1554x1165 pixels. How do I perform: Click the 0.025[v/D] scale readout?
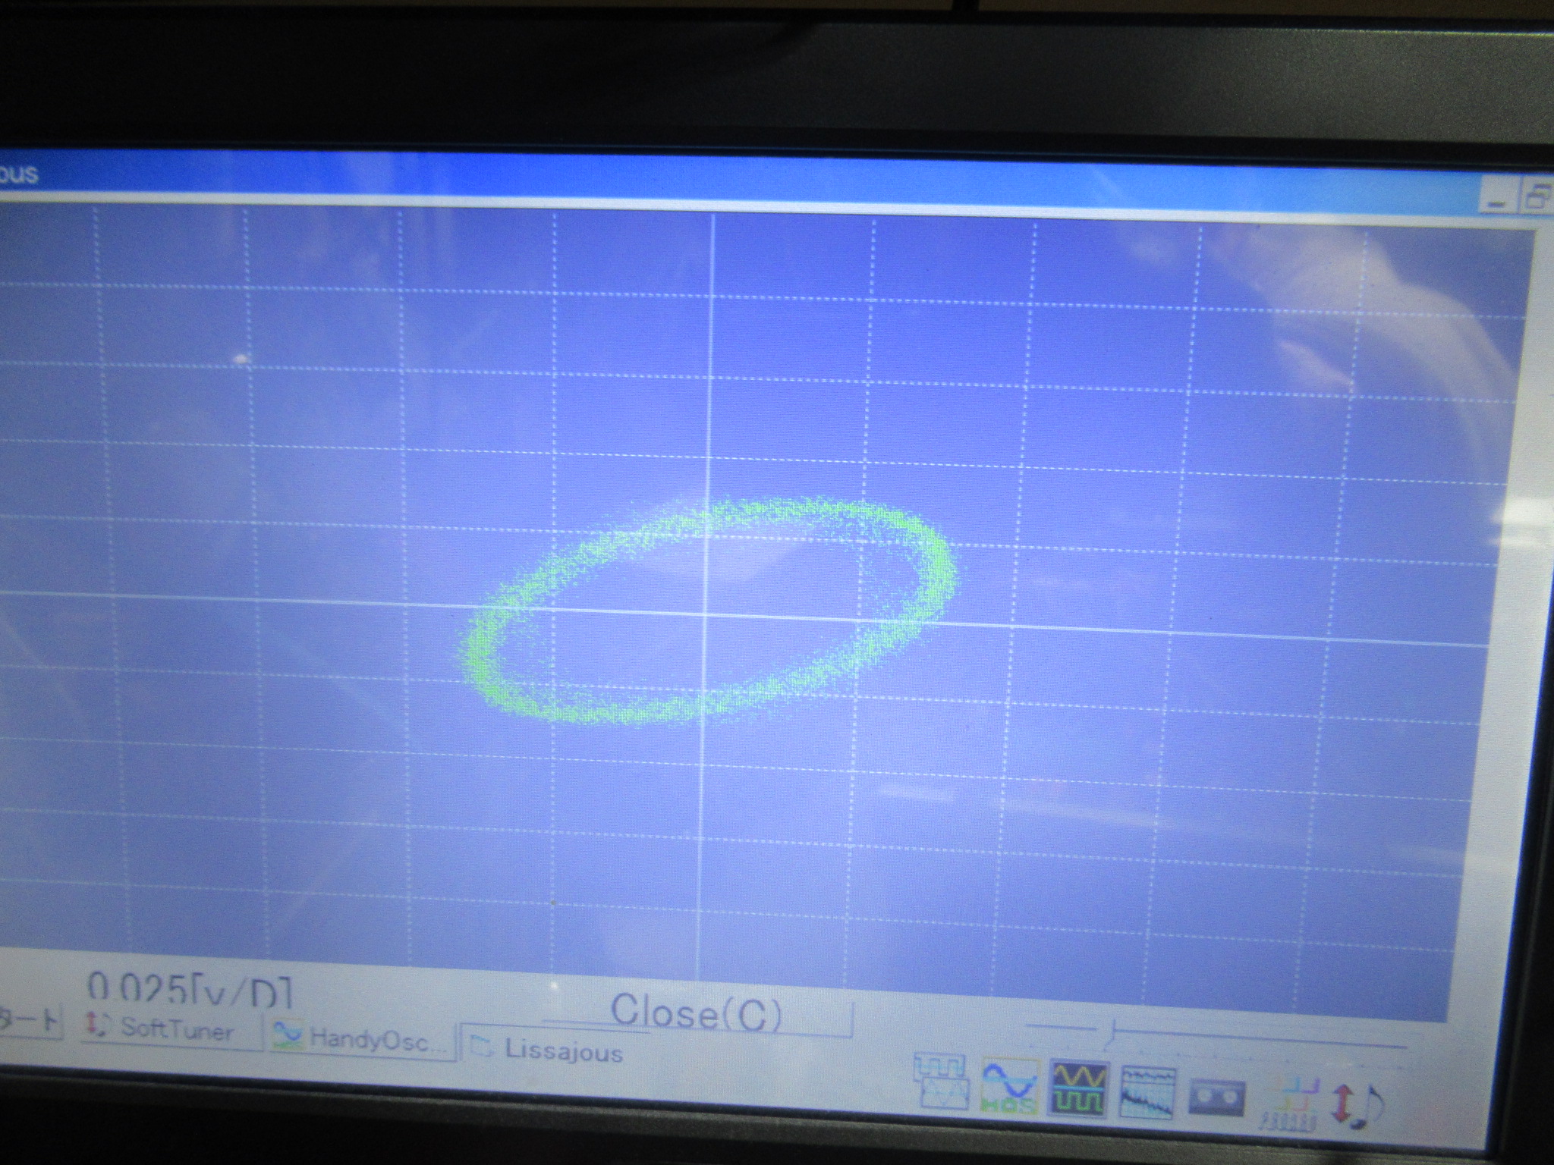tap(188, 990)
